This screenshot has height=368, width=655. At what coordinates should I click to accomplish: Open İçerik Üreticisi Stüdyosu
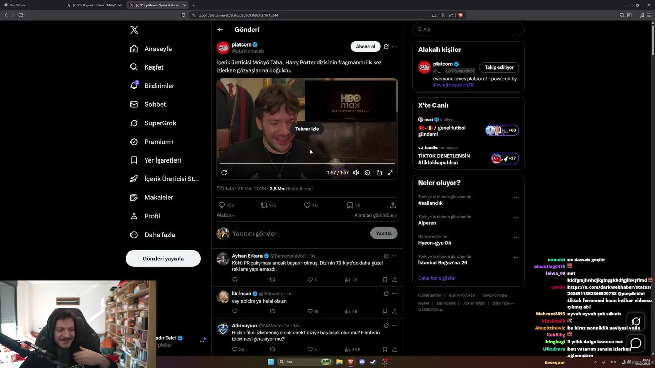click(x=164, y=179)
